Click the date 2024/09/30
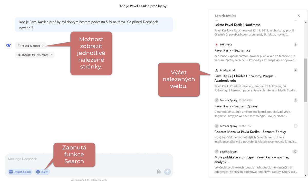 pyautogui.click(x=245, y=100)
